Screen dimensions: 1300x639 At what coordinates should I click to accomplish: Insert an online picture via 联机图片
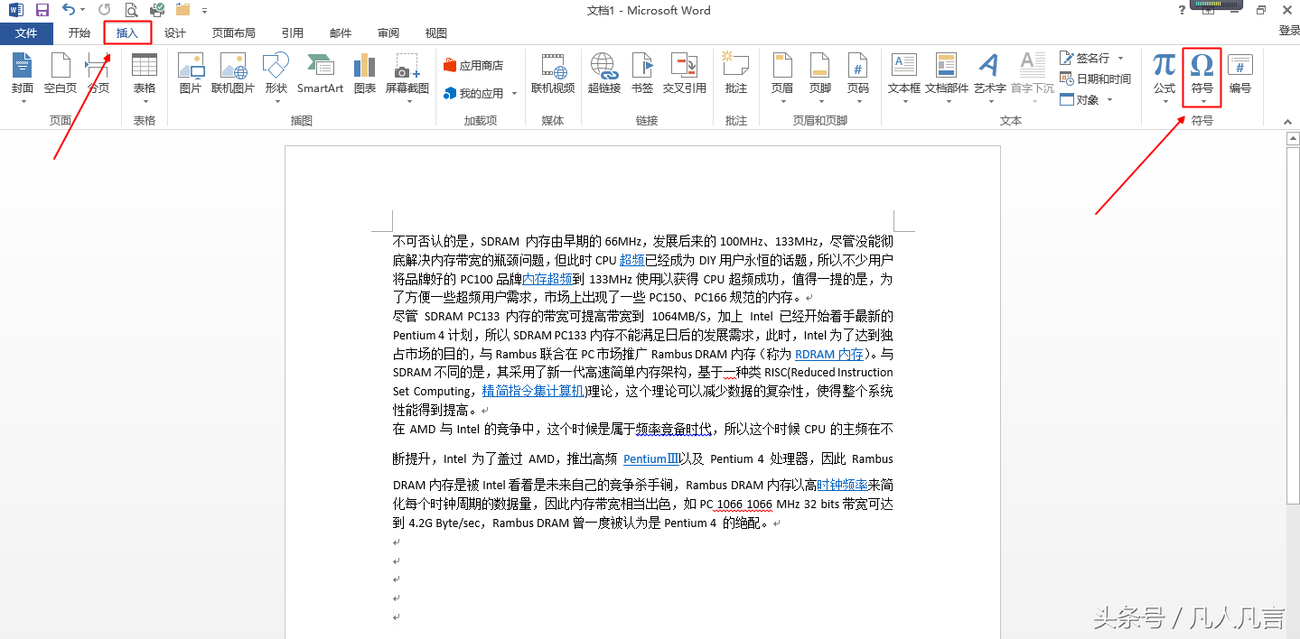(x=233, y=73)
